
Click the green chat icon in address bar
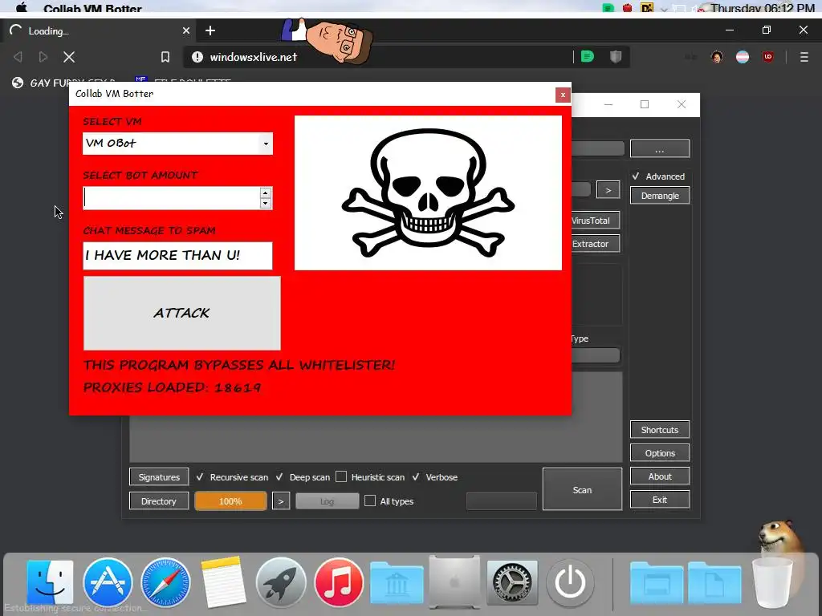pos(588,57)
